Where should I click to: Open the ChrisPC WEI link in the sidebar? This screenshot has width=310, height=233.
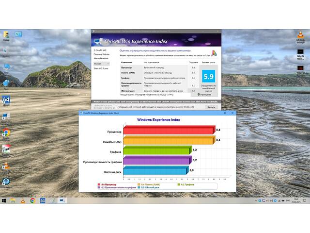pos(100,50)
